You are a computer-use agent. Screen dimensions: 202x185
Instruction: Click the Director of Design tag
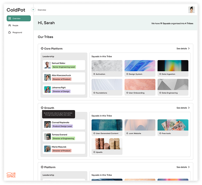tap(61, 91)
